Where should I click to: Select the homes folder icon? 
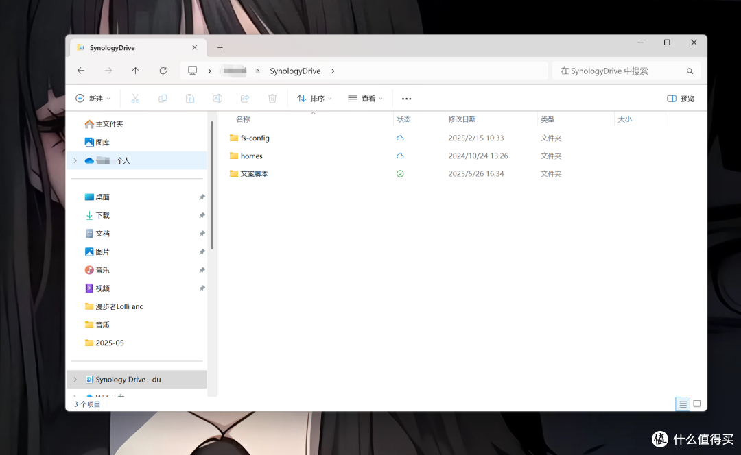(234, 156)
